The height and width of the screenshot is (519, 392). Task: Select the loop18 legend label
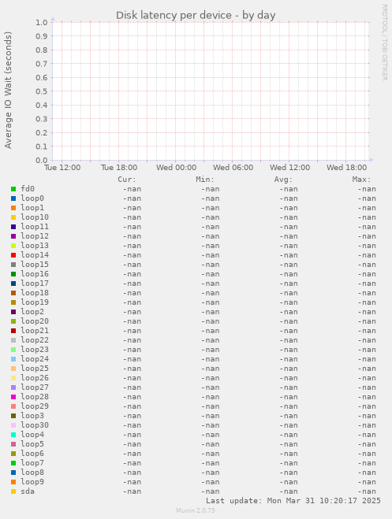(35, 293)
